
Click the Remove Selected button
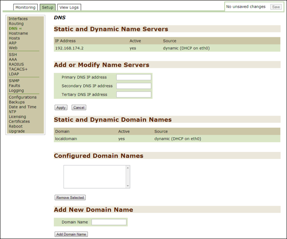pos(70,198)
